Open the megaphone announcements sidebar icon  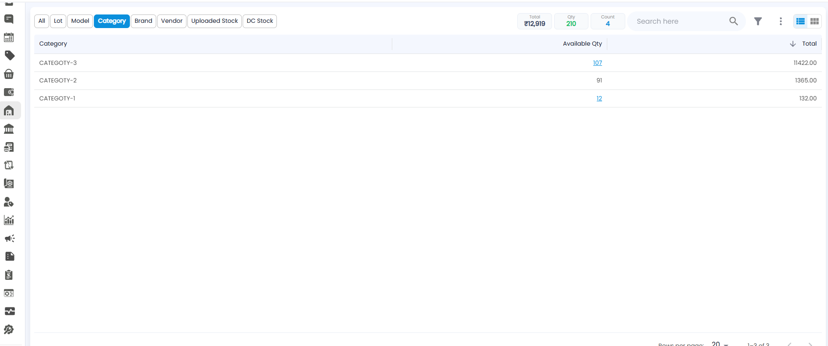click(x=9, y=238)
